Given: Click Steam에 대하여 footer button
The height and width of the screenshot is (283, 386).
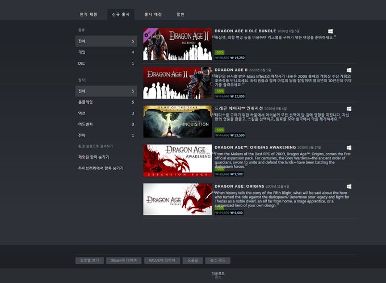Looking at the screenshot, I should pos(124,260).
